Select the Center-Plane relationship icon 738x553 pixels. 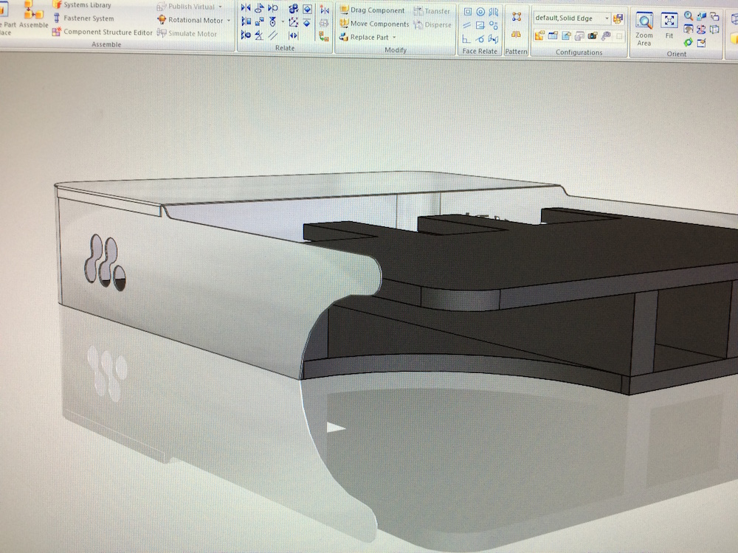tap(293, 35)
